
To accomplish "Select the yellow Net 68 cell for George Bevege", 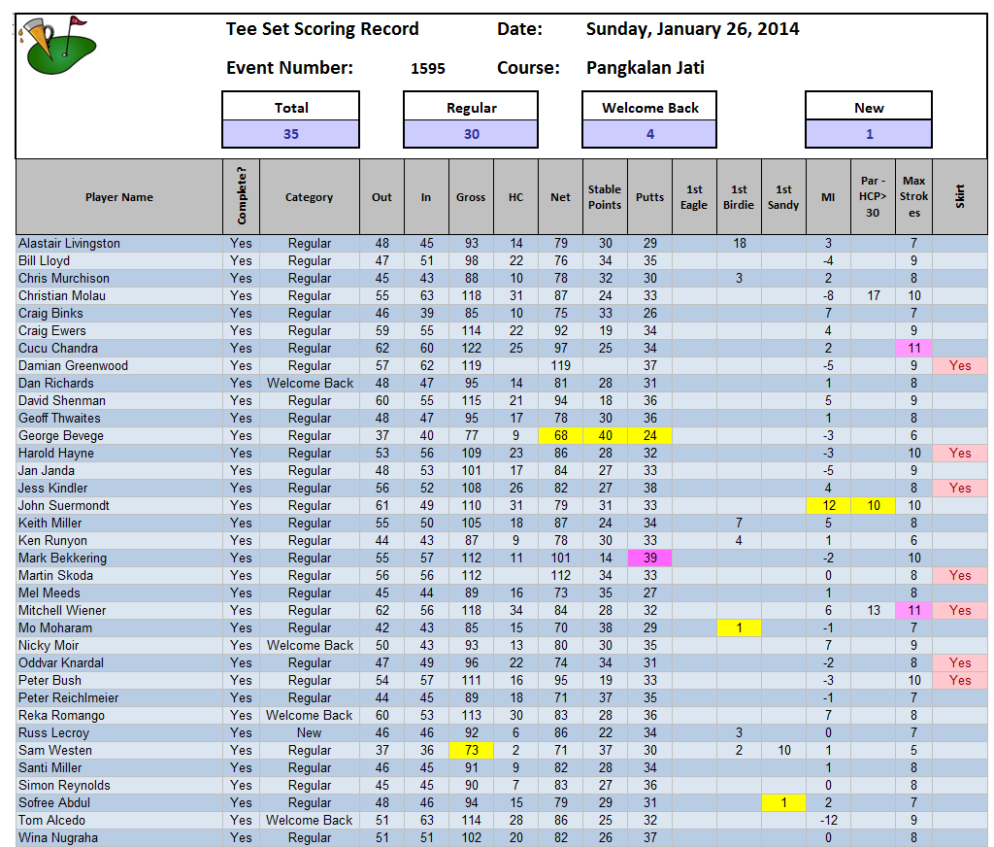I will [x=560, y=436].
